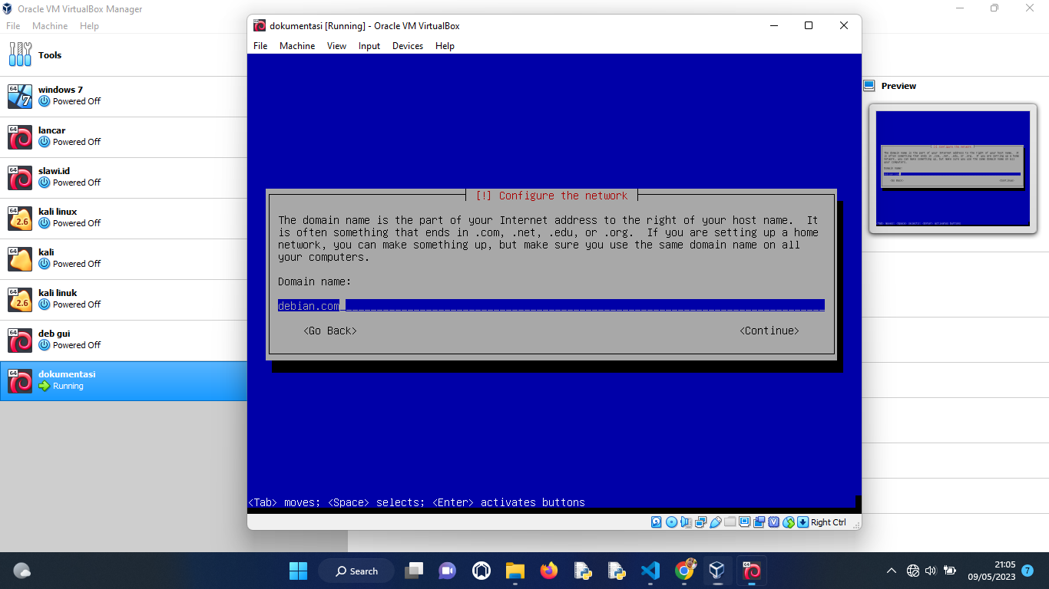Click the weather widget icon on taskbar
The image size is (1049, 589).
tap(22, 571)
